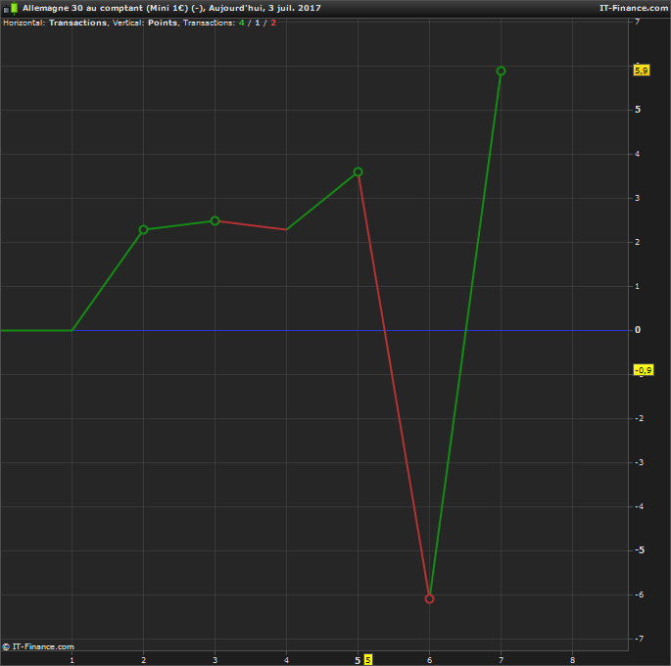Click the green winning transactions count '4'
The image size is (671, 666).
241,23
